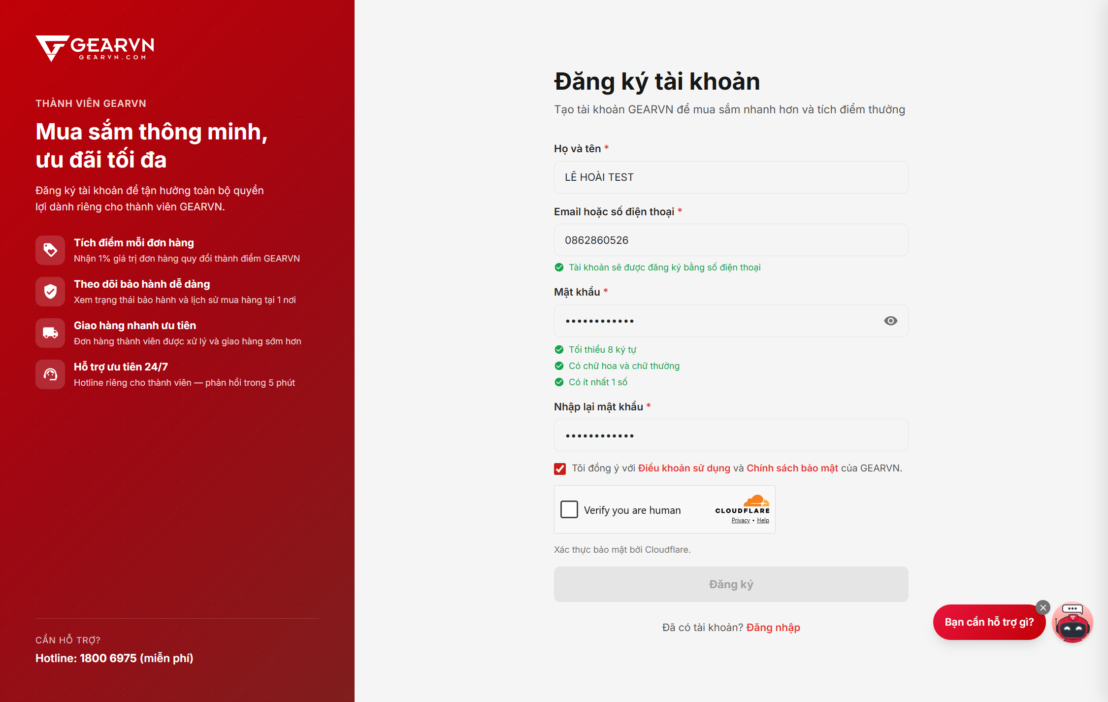Click the delivery truck icon
The width and height of the screenshot is (1108, 702).
point(50,333)
